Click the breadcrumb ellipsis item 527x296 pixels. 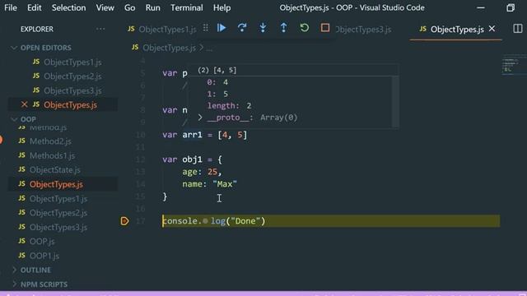[209, 48]
